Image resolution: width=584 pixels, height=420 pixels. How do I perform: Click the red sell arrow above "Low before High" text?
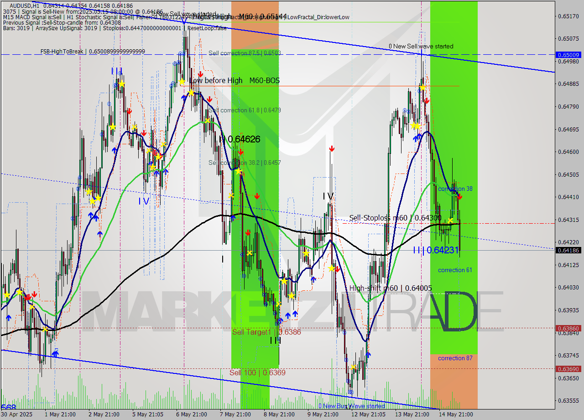201,74
